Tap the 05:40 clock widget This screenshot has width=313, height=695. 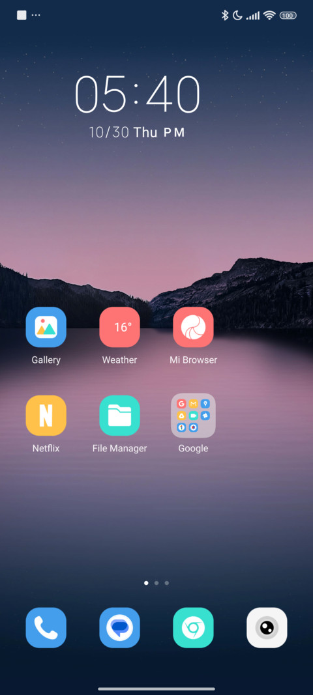[x=137, y=94]
